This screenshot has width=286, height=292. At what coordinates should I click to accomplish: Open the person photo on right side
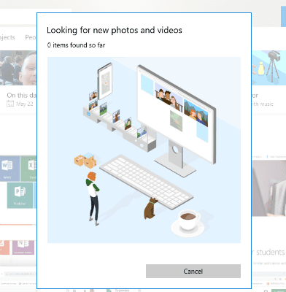click(x=268, y=188)
